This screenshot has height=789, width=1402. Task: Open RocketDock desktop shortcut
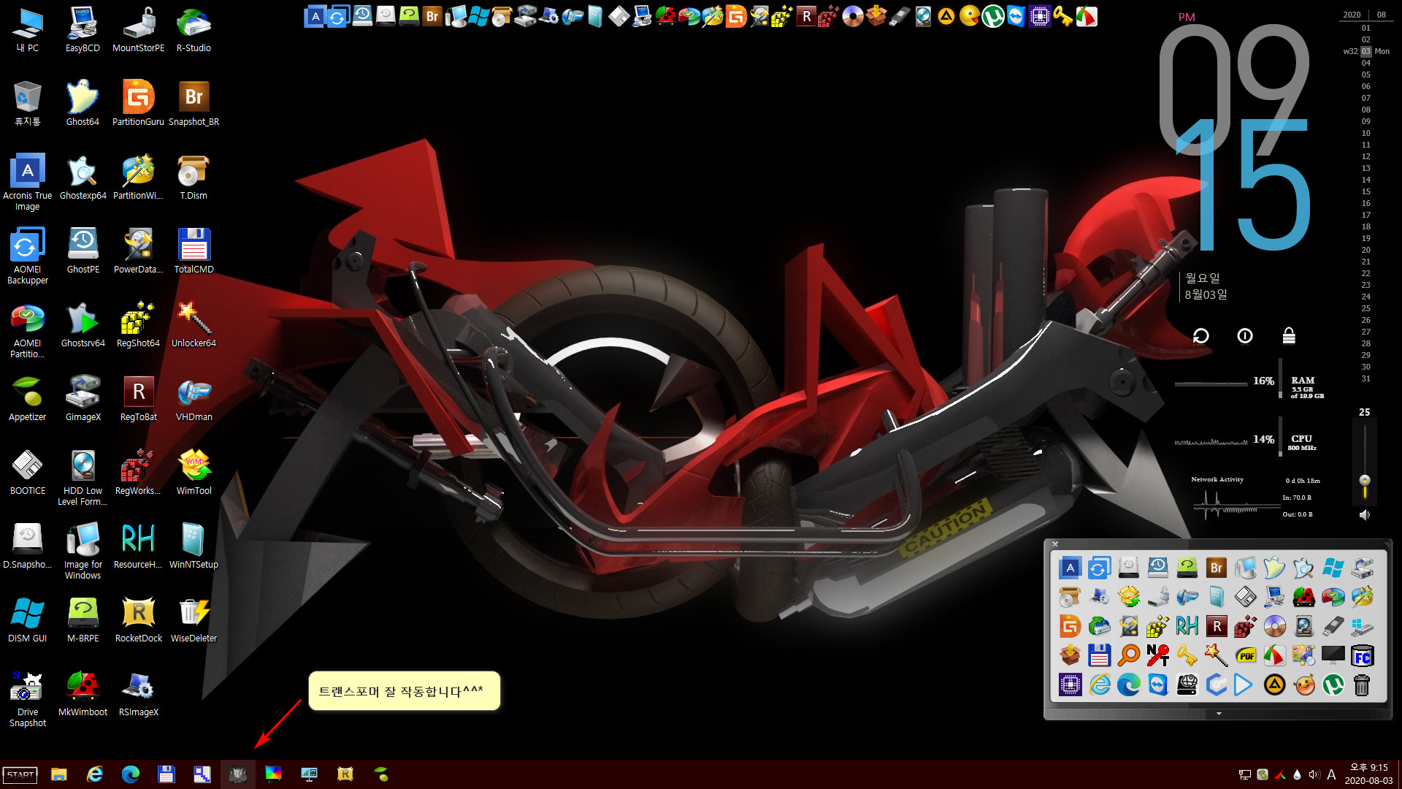pyautogui.click(x=138, y=620)
